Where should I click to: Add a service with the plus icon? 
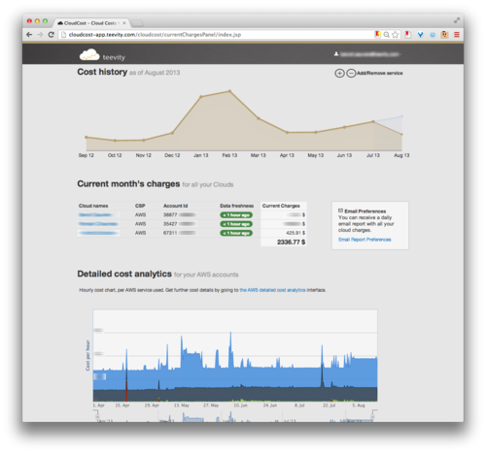339,74
